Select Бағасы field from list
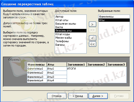 (x=71, y=45)
